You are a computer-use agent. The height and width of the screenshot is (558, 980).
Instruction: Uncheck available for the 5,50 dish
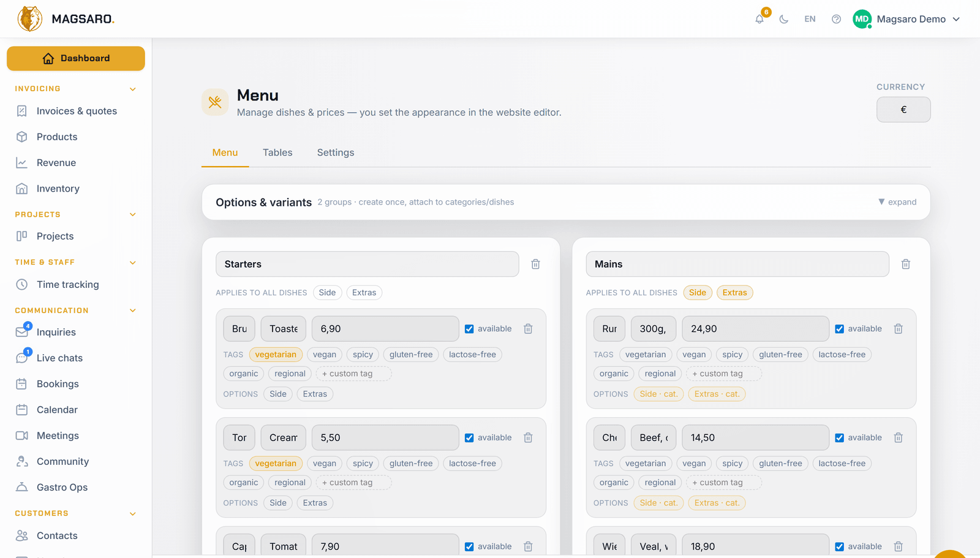pos(469,438)
